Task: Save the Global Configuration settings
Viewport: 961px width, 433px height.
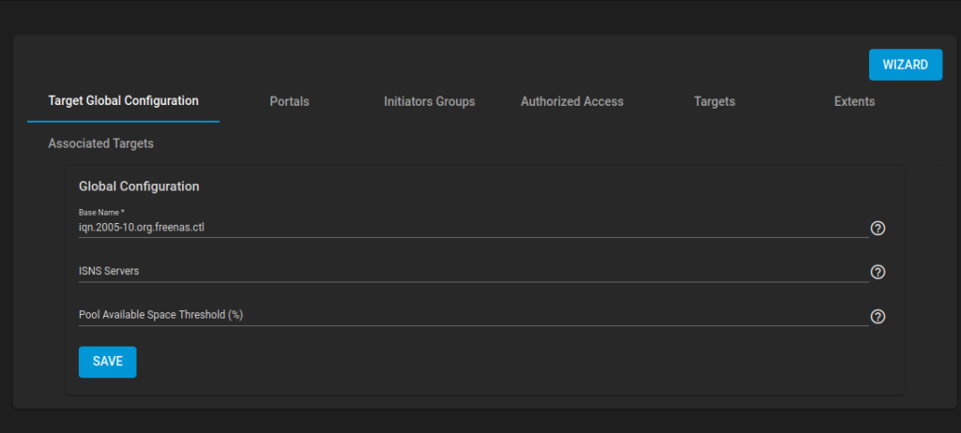Action: click(x=107, y=362)
